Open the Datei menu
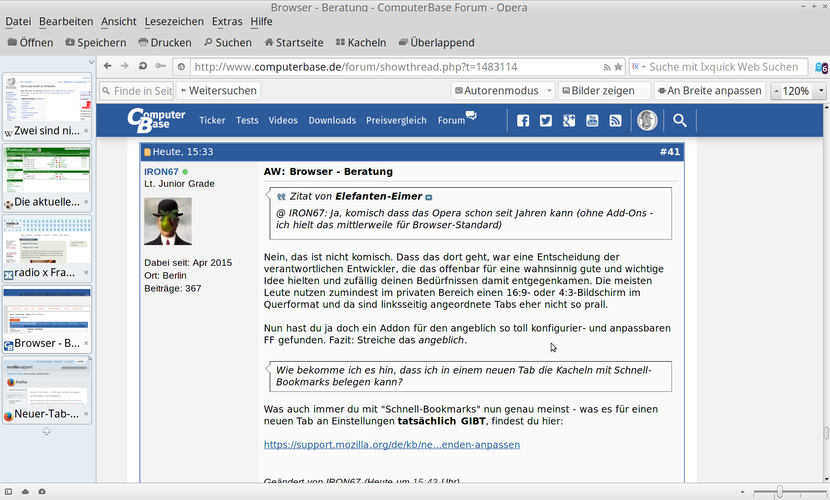The width and height of the screenshot is (830, 500). [x=18, y=22]
